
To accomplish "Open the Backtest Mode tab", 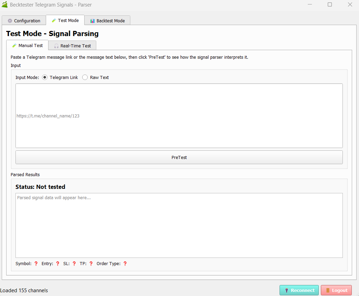I will pos(107,21).
